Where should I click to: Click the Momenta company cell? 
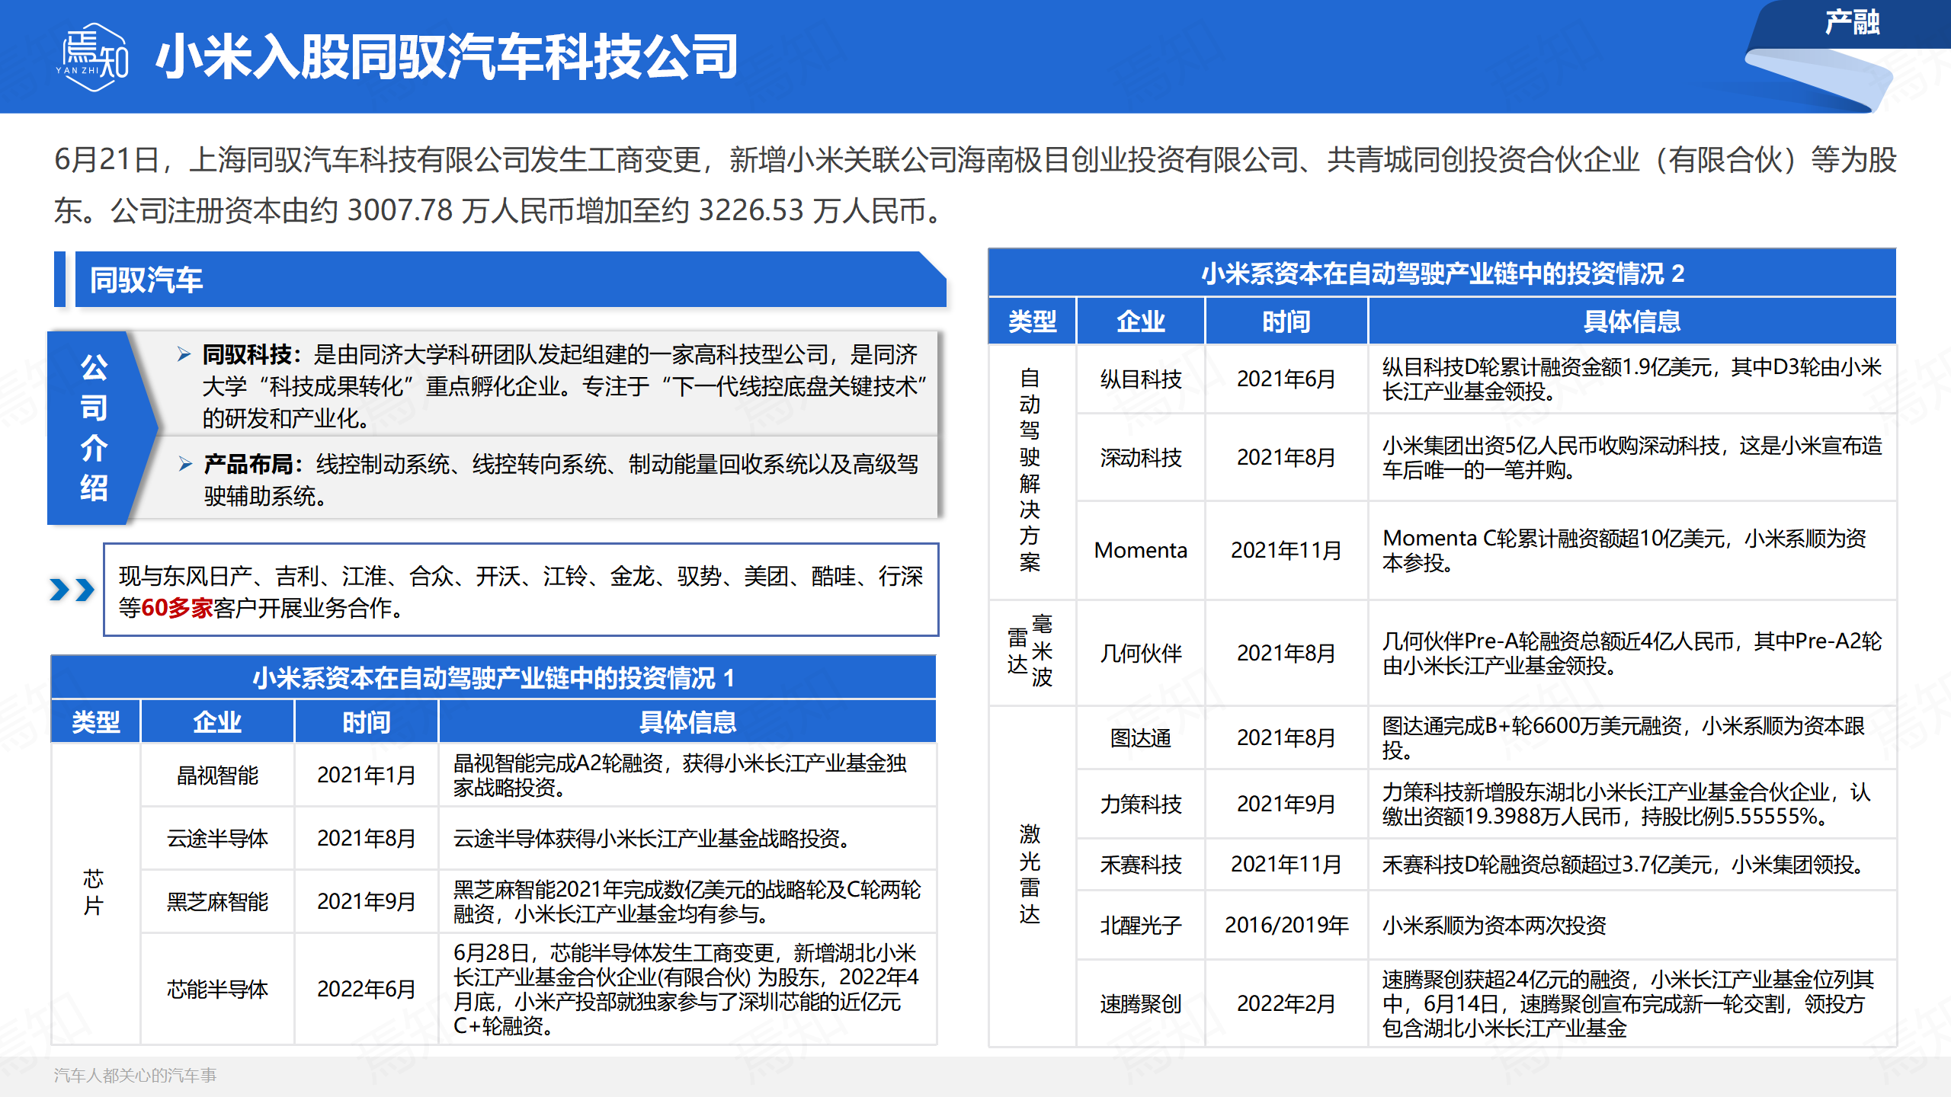pos(1141,550)
